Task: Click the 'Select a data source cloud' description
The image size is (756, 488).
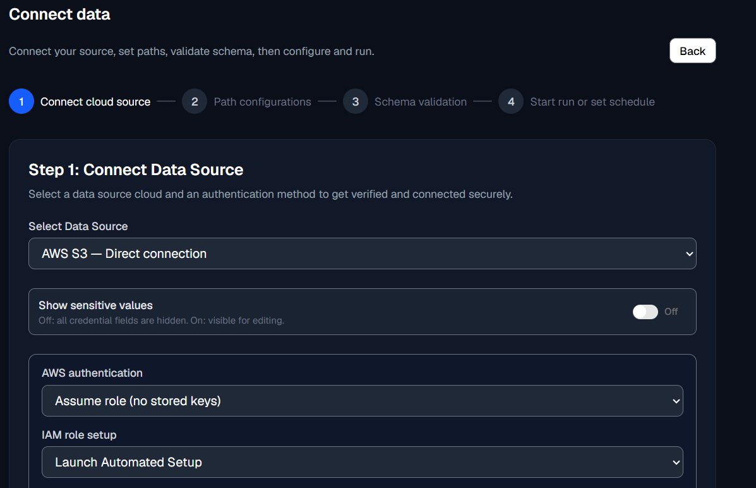Action: coord(270,194)
